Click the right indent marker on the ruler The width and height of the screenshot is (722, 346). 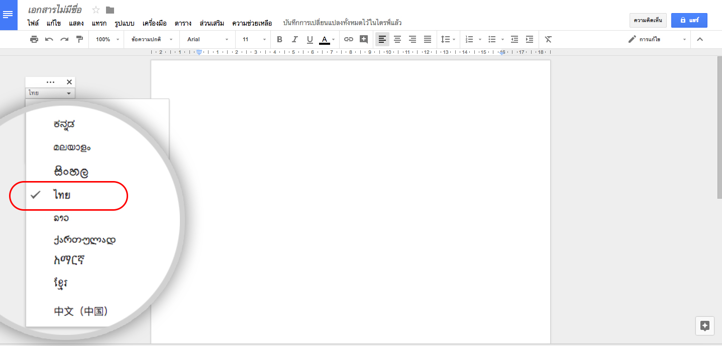(x=502, y=52)
